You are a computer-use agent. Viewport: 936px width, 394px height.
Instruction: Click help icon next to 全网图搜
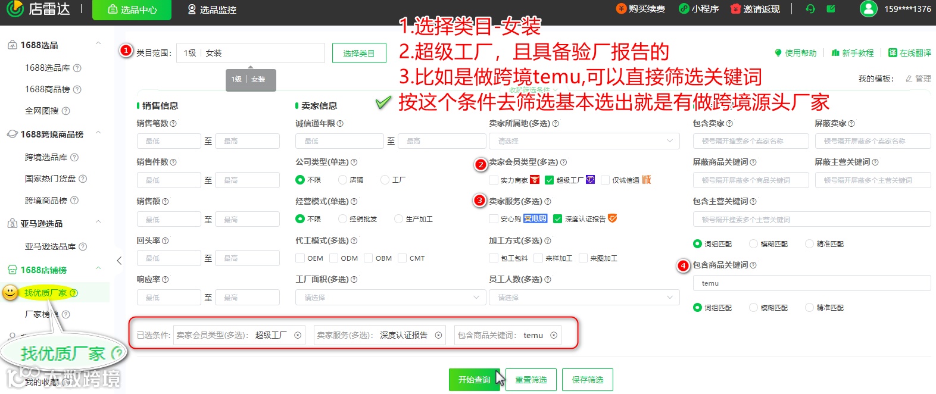click(x=66, y=111)
